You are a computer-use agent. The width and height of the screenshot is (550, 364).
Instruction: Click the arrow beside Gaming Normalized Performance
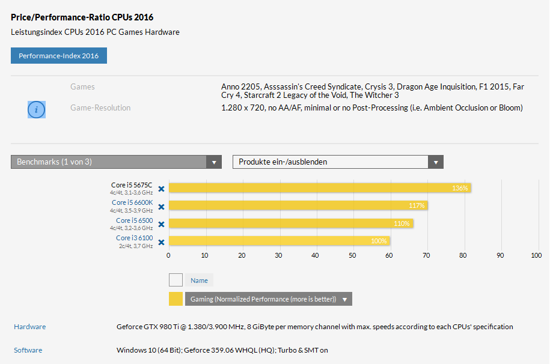coord(345,300)
